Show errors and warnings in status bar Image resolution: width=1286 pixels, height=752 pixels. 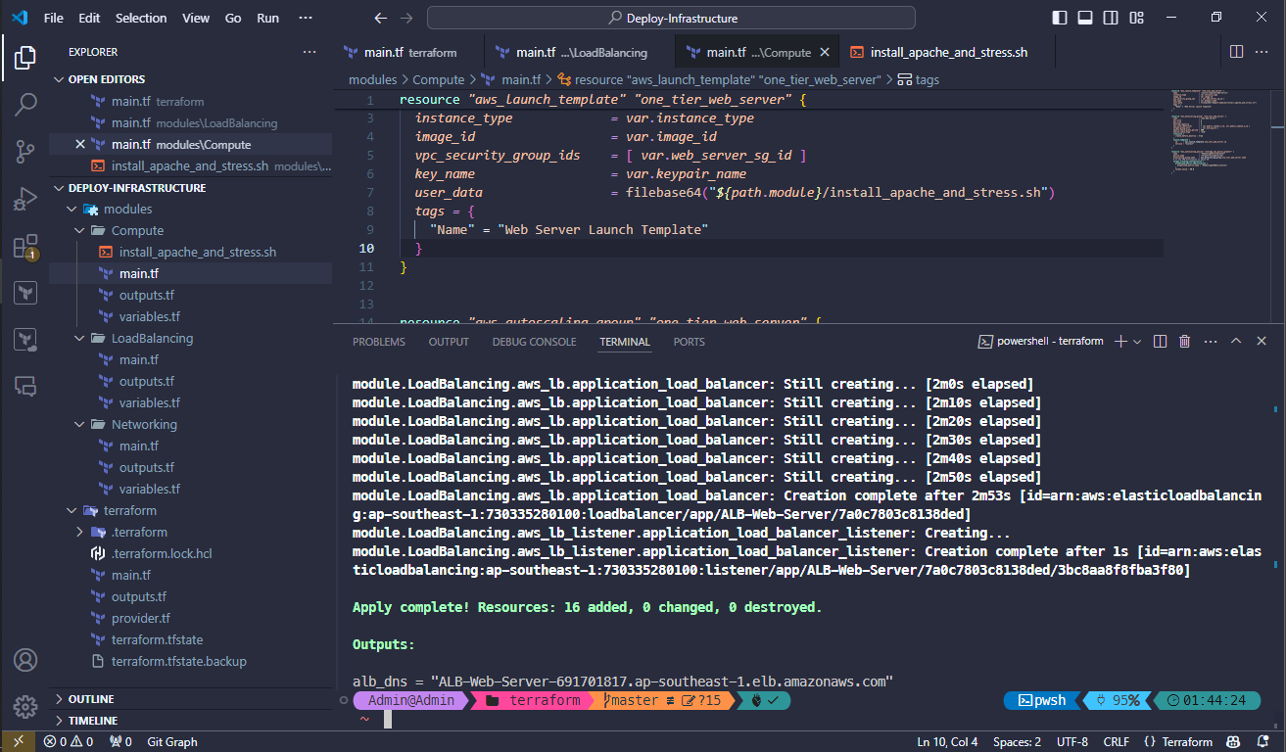click(69, 741)
